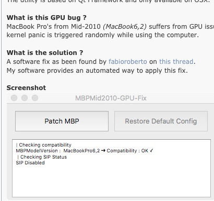214x201 pixels.
Task: Click the "What is the solution ?" heading
Action: (45, 53)
